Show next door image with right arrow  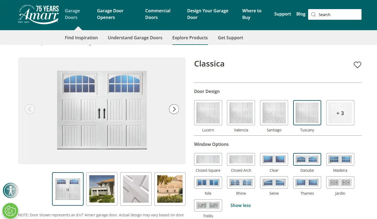coord(174,109)
